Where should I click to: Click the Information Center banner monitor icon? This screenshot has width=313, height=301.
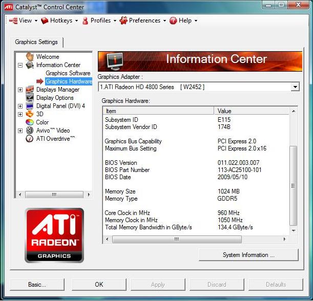[x=115, y=61]
